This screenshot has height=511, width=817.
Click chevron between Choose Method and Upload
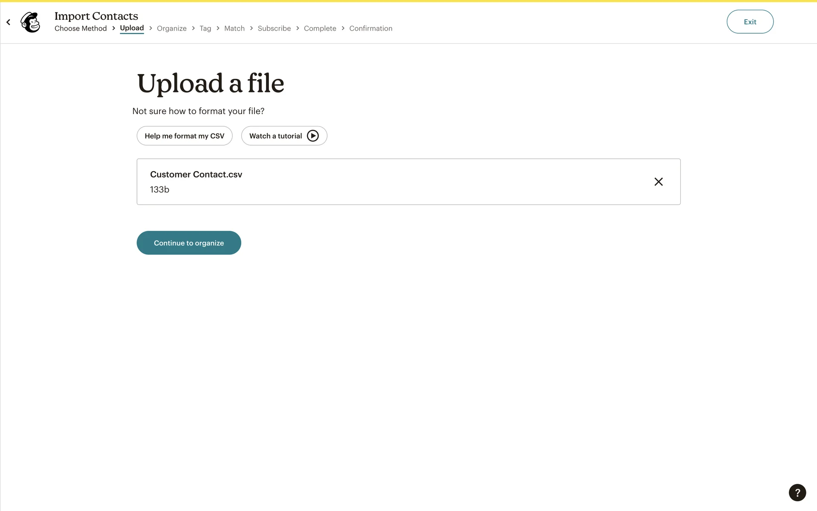pyautogui.click(x=114, y=28)
